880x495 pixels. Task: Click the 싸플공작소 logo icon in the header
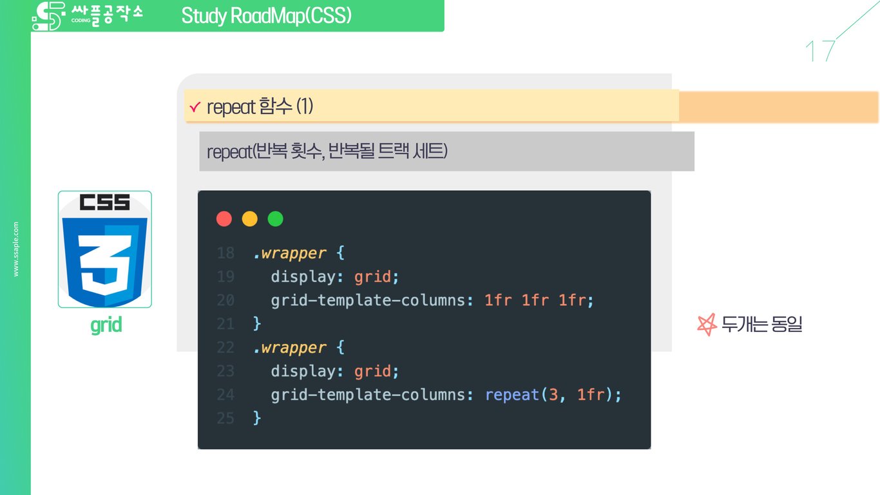coord(48,16)
